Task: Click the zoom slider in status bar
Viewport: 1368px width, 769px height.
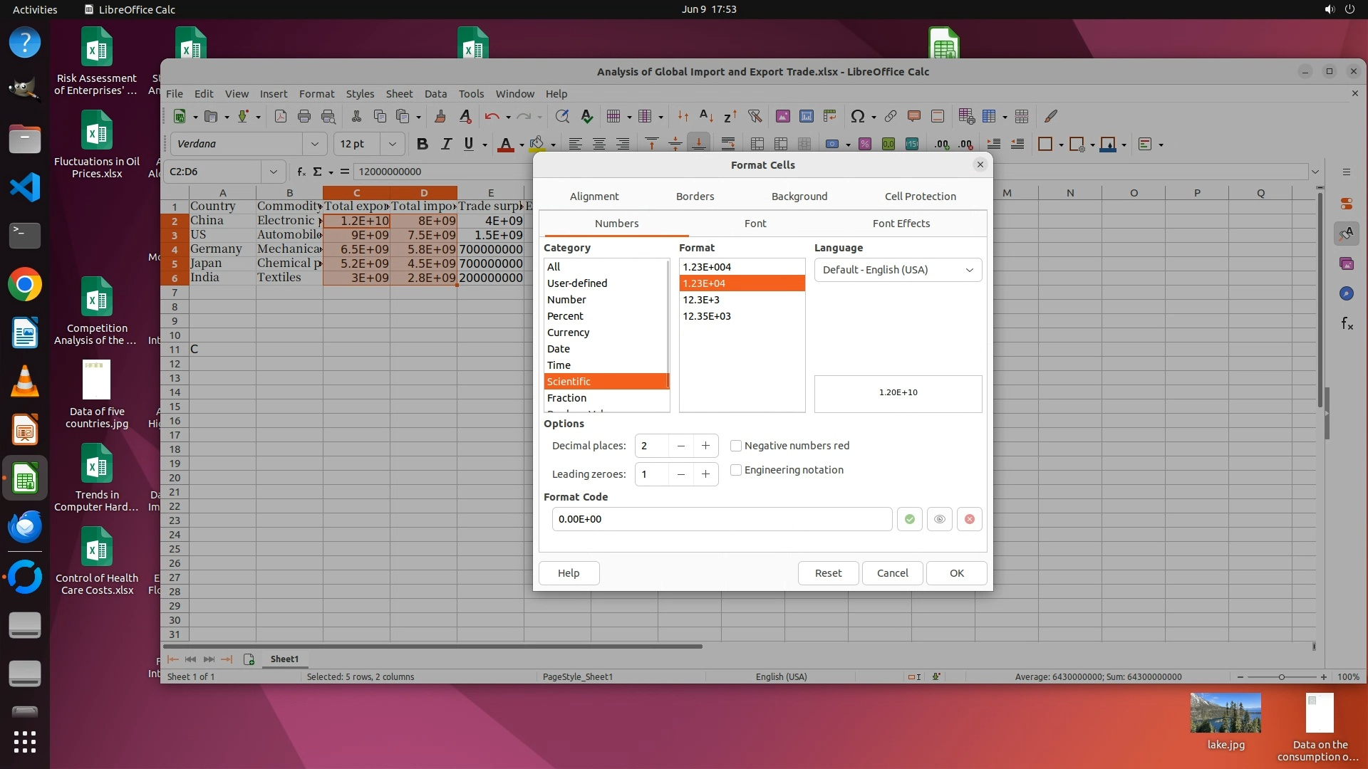Action: 1281,677
